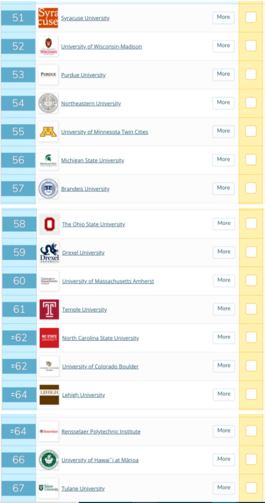Click the rank 58 number cell

click(x=19, y=224)
